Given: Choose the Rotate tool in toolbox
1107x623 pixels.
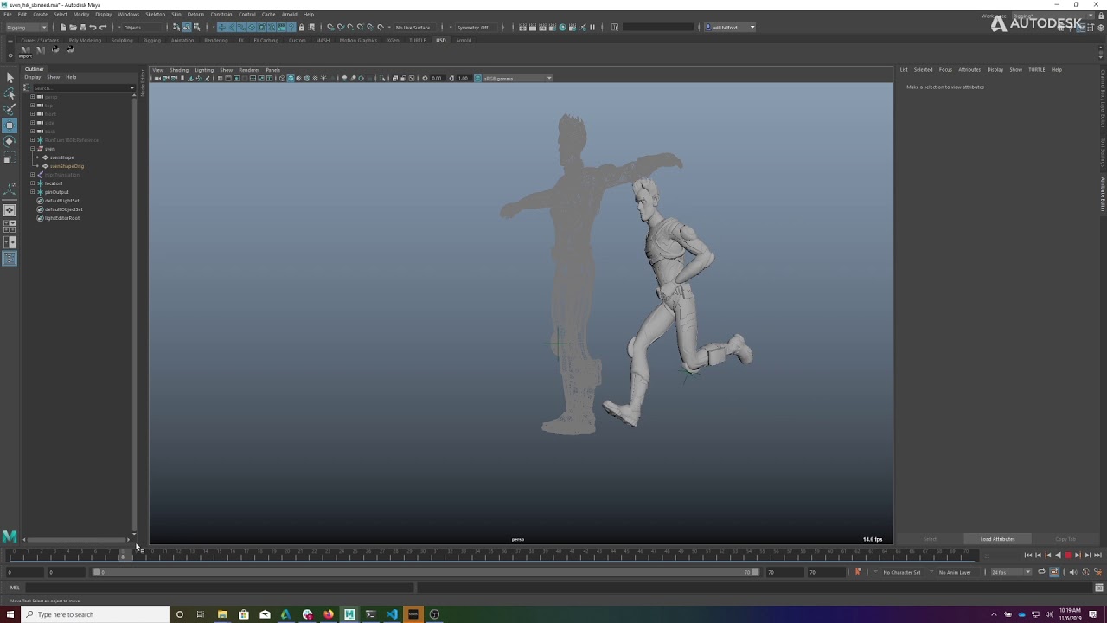Looking at the screenshot, I should point(10,141).
